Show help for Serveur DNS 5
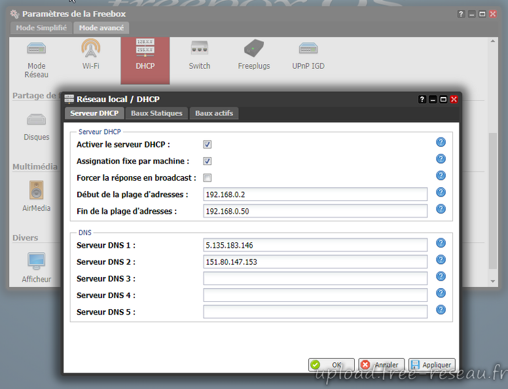Screen dimensions: 508x389 pos(441,310)
